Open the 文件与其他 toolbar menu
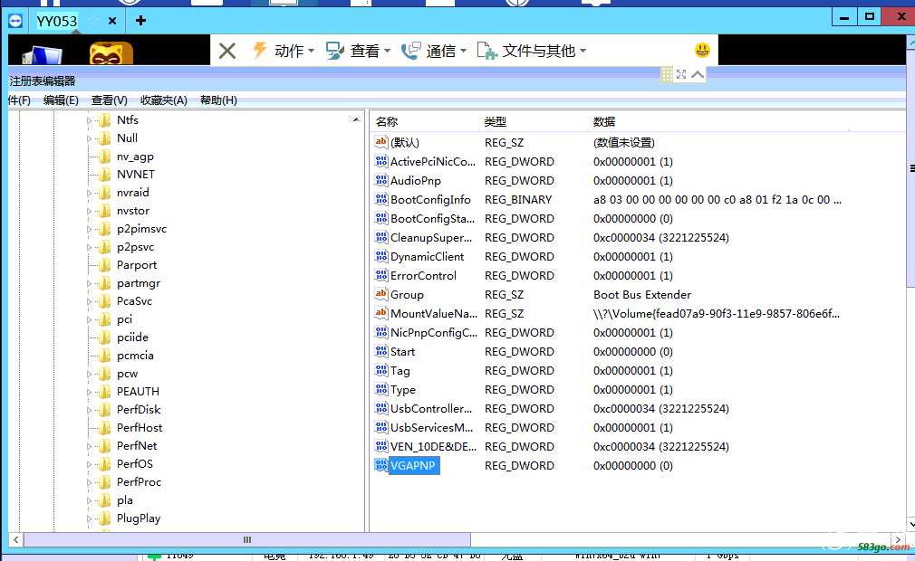The image size is (915, 561). point(532,51)
